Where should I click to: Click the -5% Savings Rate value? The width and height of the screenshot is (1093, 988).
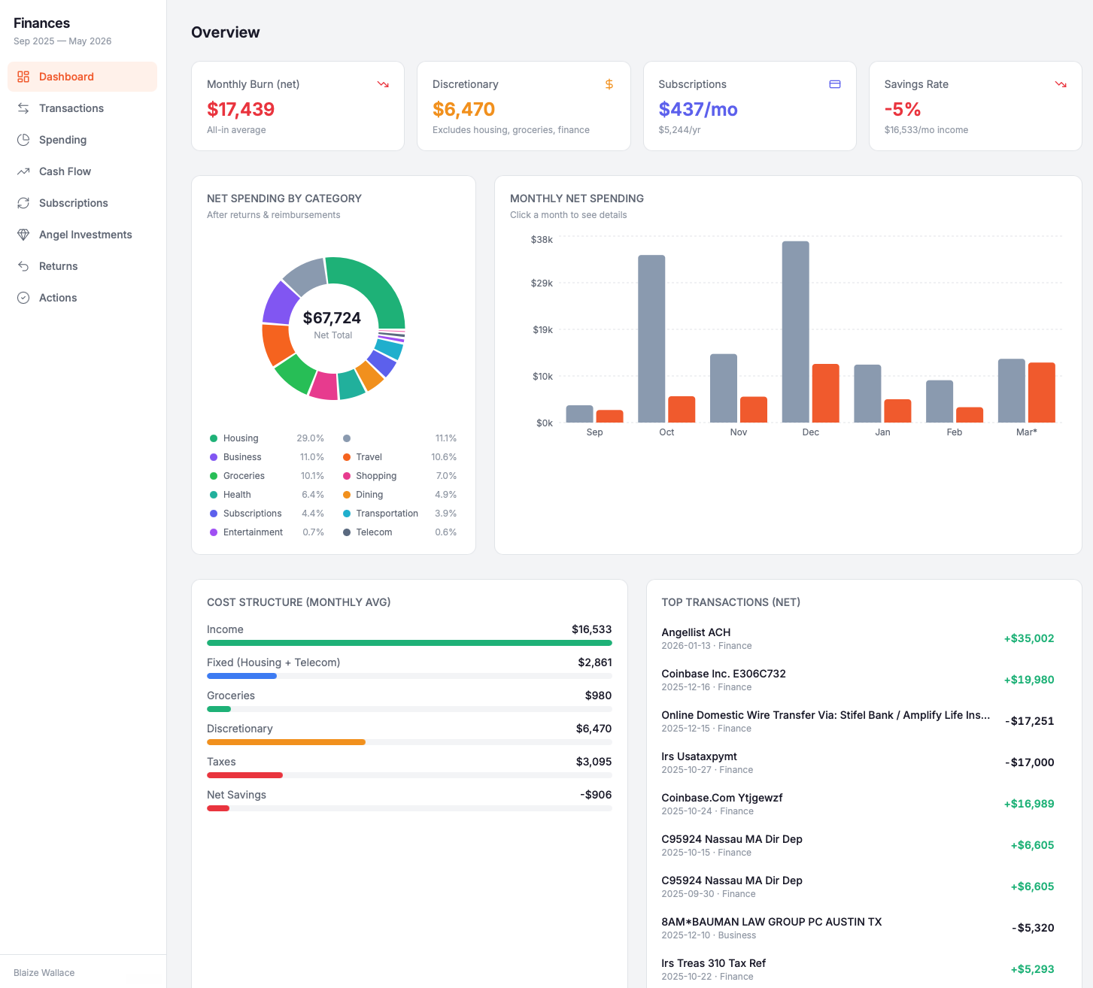click(903, 109)
